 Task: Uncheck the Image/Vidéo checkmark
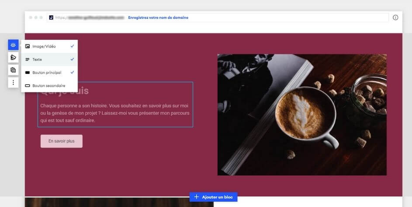click(72, 46)
